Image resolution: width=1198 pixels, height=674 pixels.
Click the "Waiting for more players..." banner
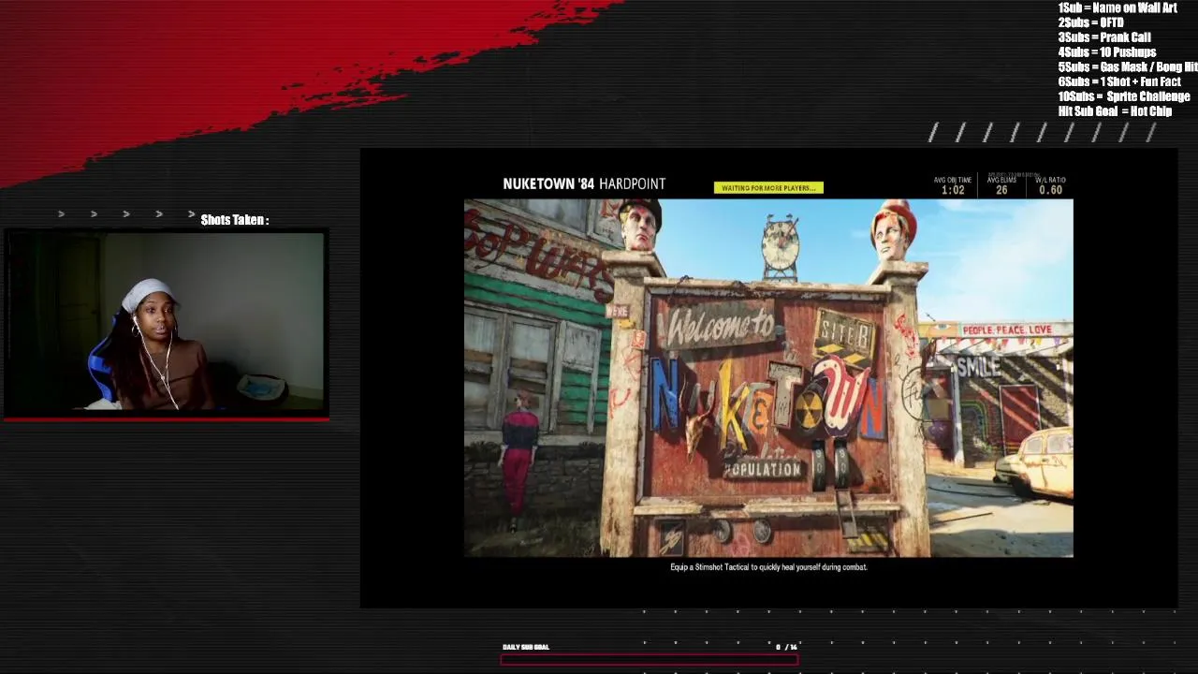pyautogui.click(x=768, y=188)
